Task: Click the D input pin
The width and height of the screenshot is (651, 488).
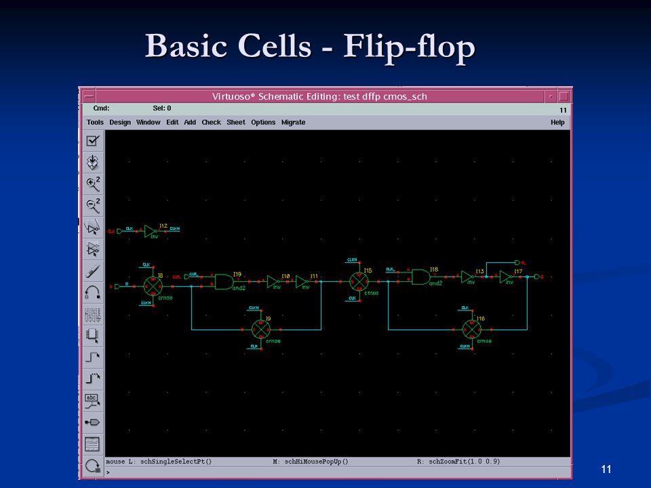Action: (x=117, y=286)
